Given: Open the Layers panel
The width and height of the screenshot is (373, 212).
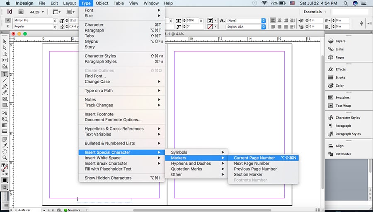Looking at the screenshot, I should [340, 41].
